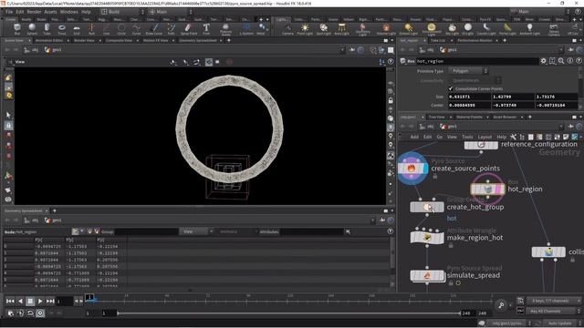This screenshot has height=328, width=584.
Task: Click the Play forward button
Action: [40, 301]
